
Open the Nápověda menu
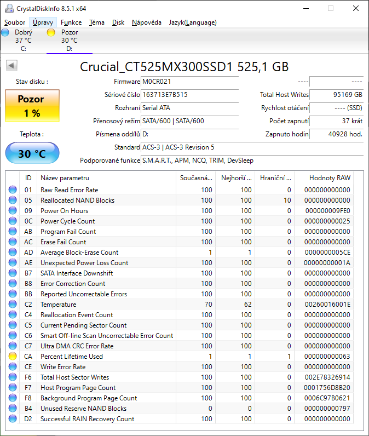(x=146, y=22)
